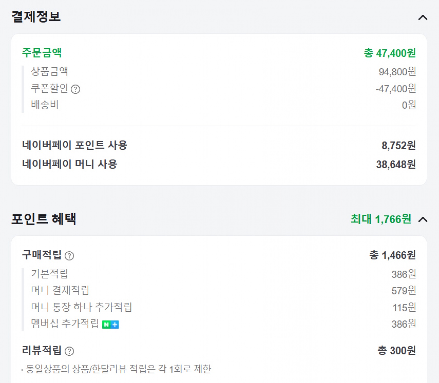Select the 포인트 혜택 section heading
Viewport: 439px width, 383px height.
[x=44, y=219]
